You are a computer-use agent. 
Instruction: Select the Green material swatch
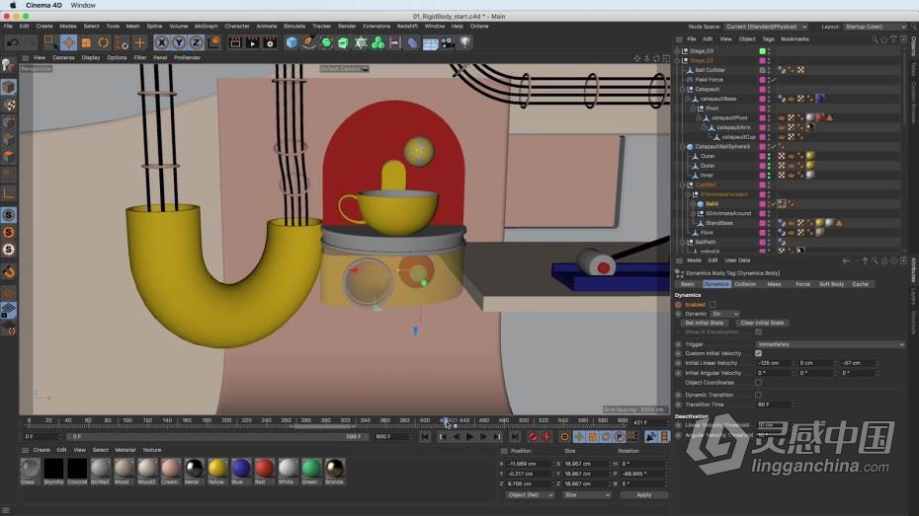tap(311, 469)
